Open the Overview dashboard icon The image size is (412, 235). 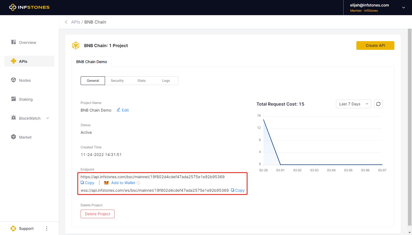(x=14, y=42)
